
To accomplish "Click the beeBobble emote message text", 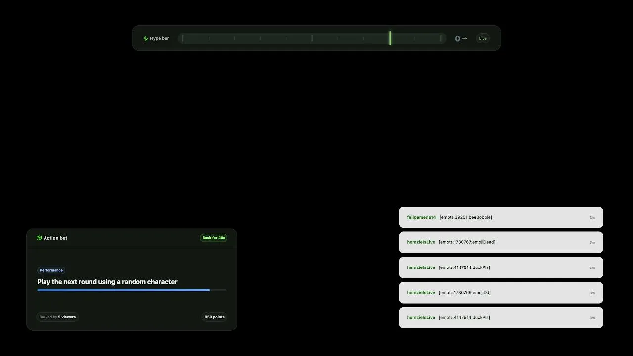I will coord(466,217).
